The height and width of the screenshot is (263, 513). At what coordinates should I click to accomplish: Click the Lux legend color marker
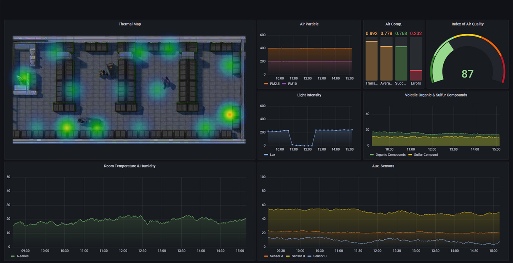click(x=266, y=155)
